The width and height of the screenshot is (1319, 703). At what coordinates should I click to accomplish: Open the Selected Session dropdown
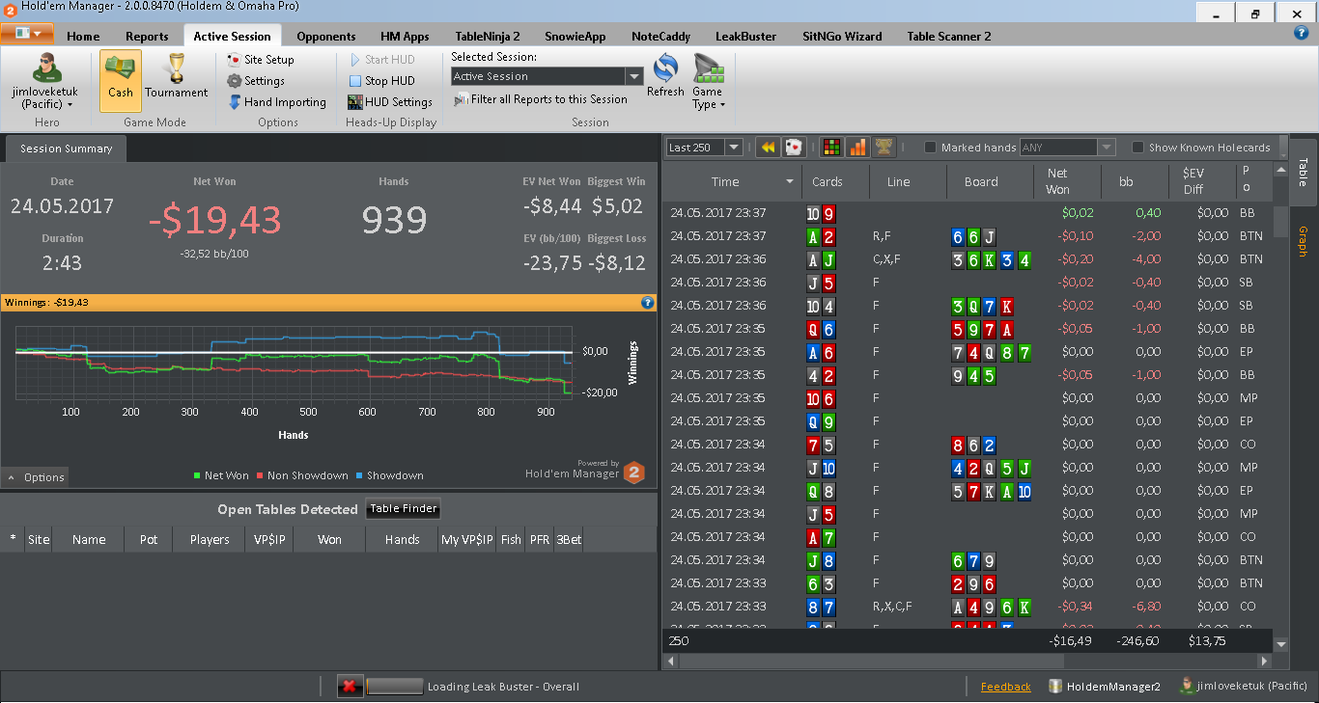(634, 77)
